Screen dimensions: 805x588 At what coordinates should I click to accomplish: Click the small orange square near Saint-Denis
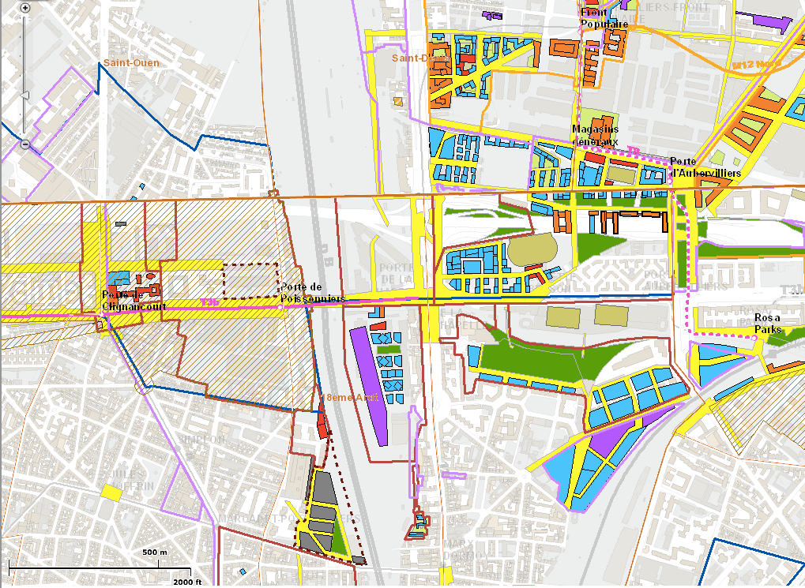399,101
